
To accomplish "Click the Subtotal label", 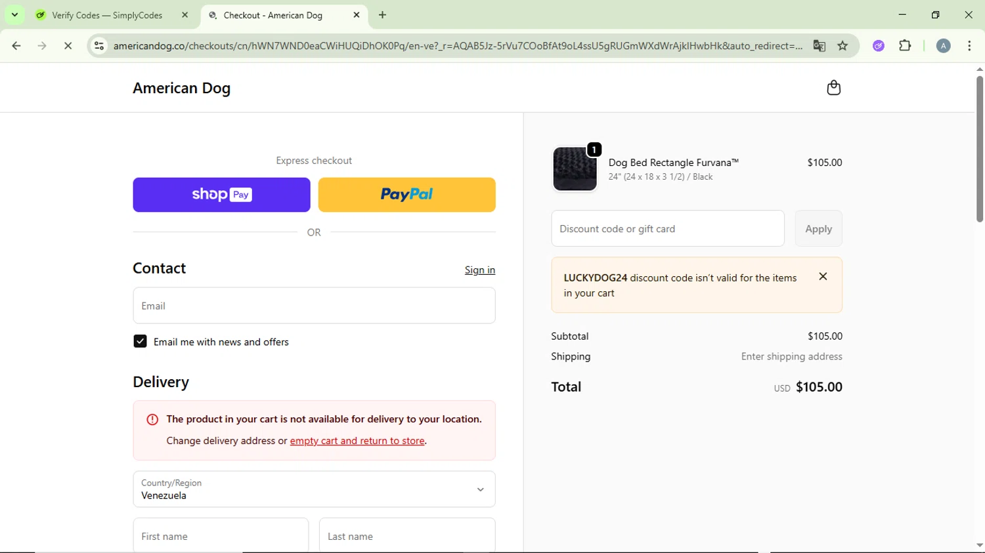I will (x=569, y=337).
